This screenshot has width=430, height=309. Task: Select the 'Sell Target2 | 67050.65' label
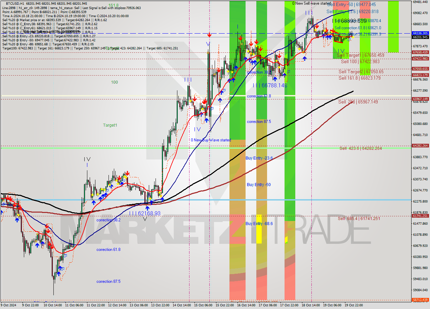tap(361, 72)
